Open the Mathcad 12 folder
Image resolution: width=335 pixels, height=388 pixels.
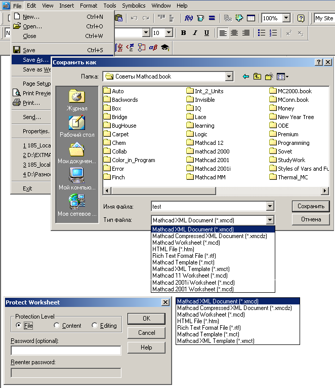(205, 143)
